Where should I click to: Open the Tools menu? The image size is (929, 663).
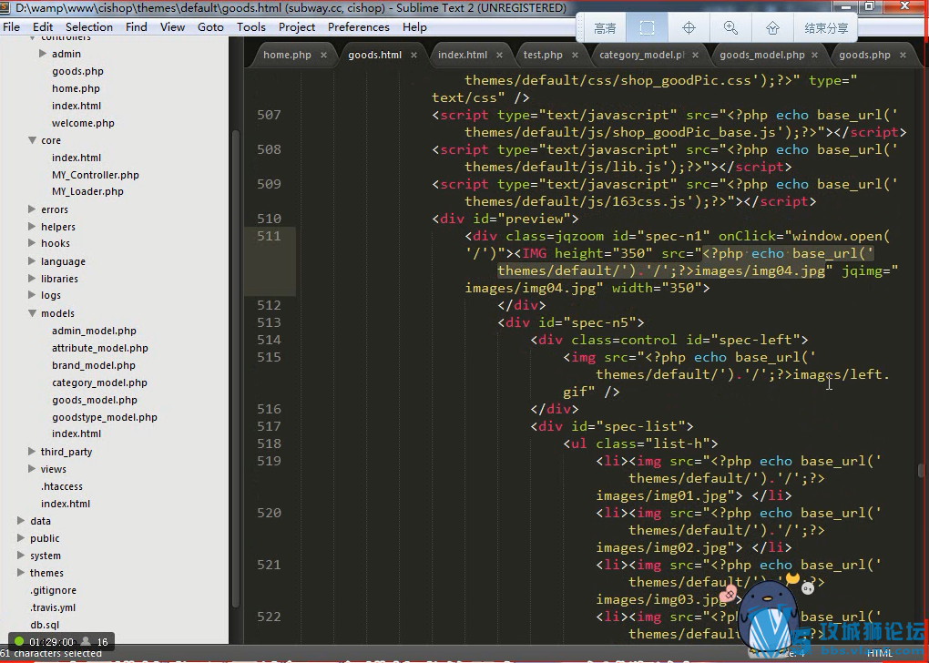[x=251, y=27]
